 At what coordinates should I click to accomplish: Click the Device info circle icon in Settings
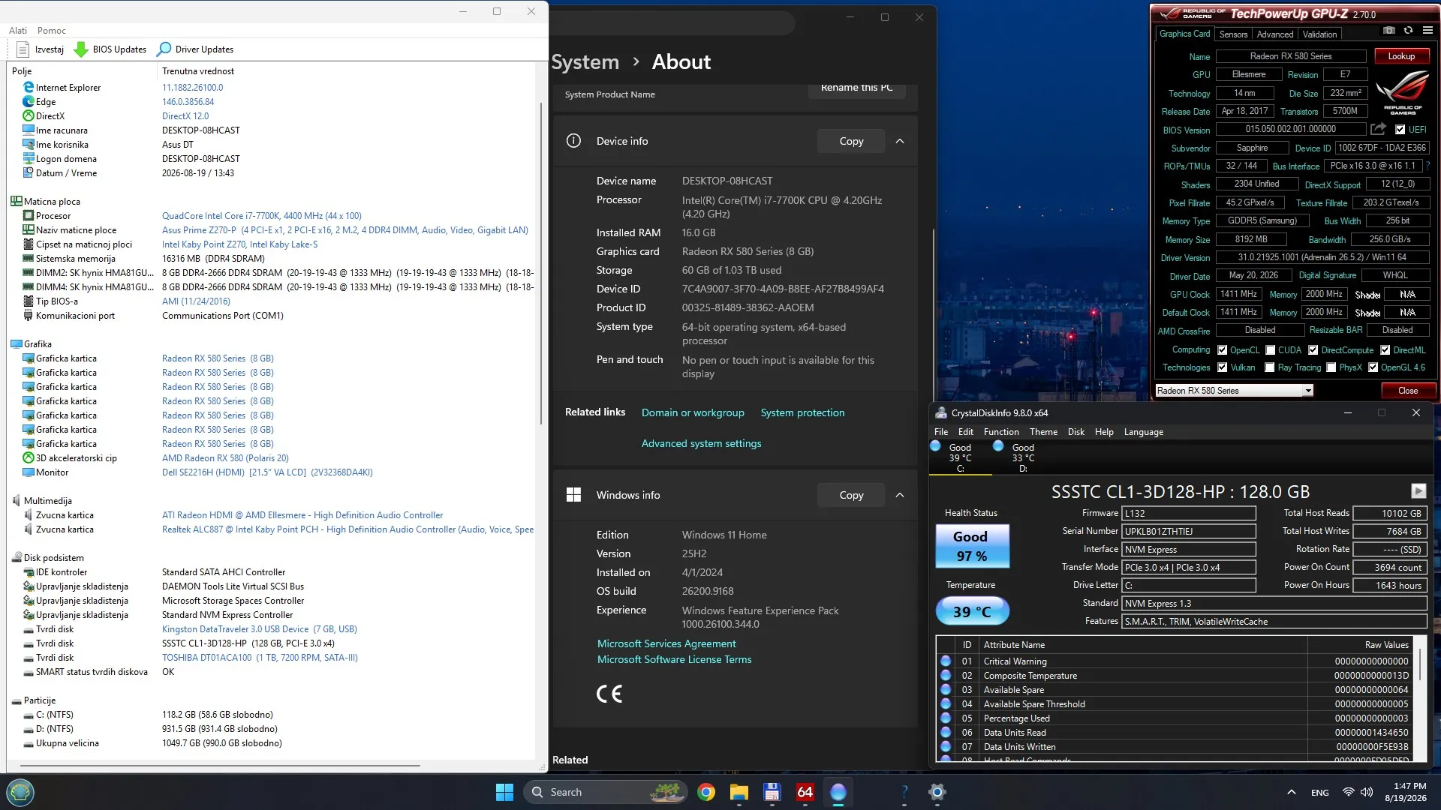[573, 141]
